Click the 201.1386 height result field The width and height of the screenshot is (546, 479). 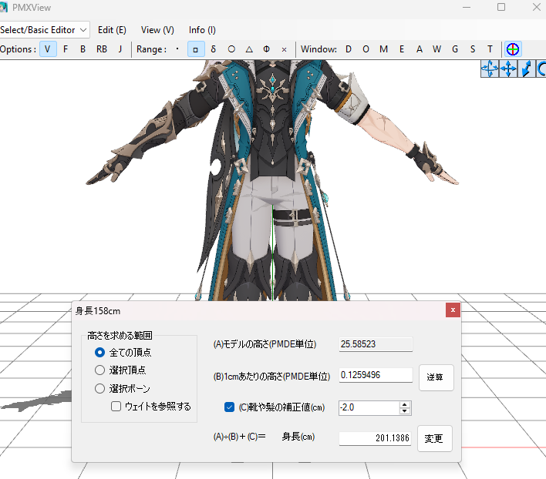(375, 438)
